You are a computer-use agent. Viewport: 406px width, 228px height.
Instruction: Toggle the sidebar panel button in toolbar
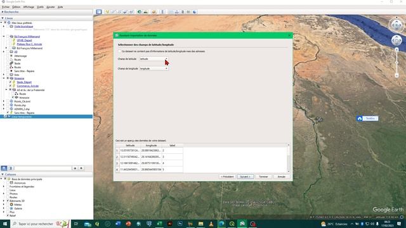click(x=99, y=12)
